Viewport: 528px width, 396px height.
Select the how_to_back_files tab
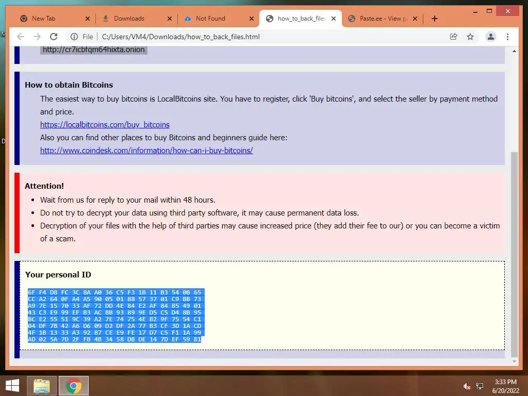(301, 19)
